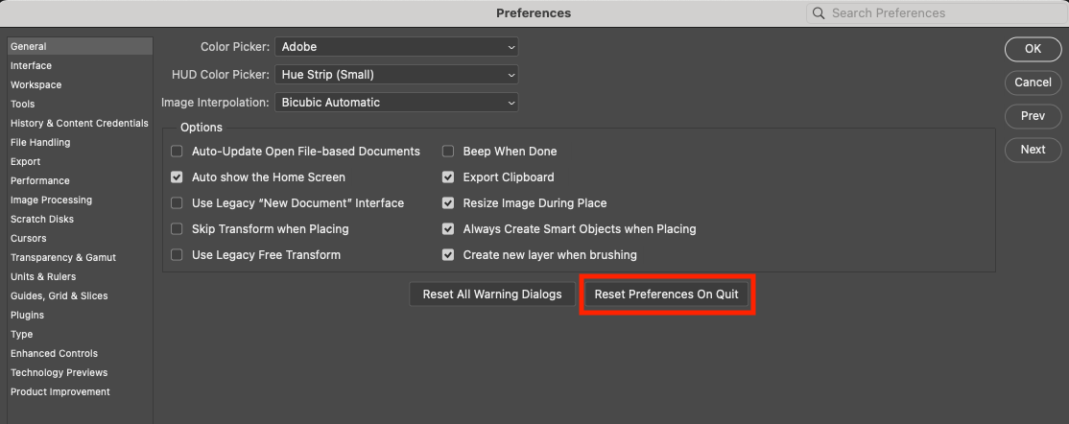Enable Auto-Update Open File-based Documents checkbox

177,152
